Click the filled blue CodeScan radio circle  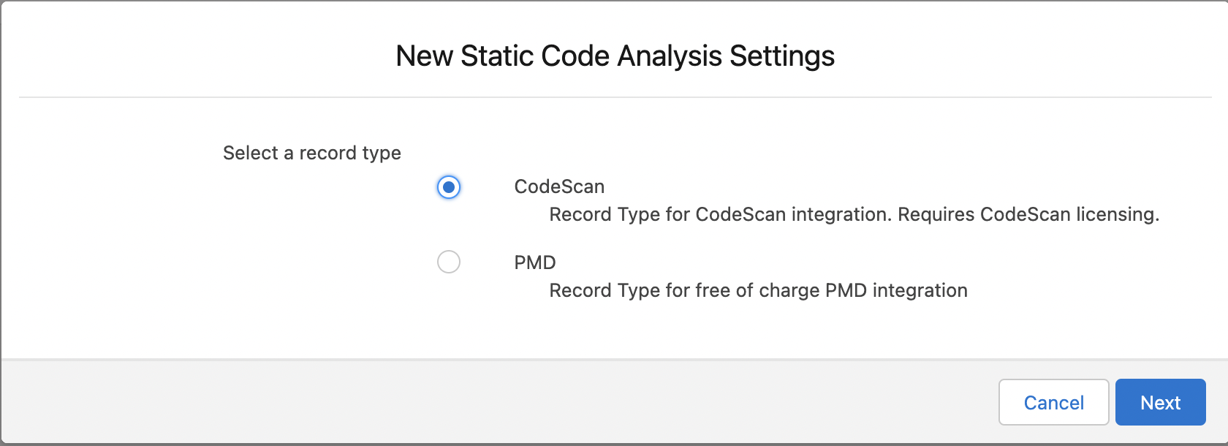pyautogui.click(x=449, y=187)
